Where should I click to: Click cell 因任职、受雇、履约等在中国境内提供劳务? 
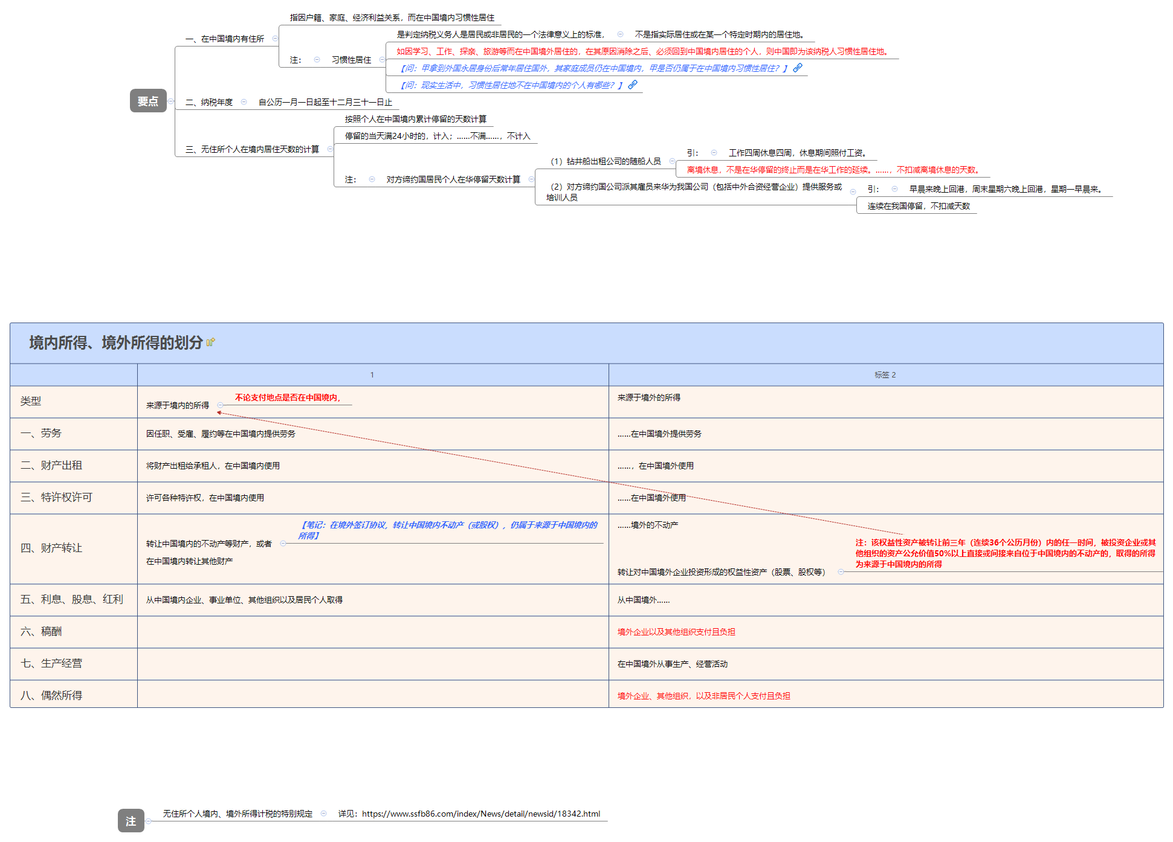tap(221, 434)
